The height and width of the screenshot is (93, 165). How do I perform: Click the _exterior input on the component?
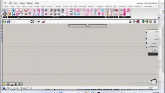154,43
